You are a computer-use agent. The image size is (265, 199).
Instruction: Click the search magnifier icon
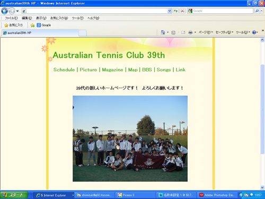coord(257,11)
